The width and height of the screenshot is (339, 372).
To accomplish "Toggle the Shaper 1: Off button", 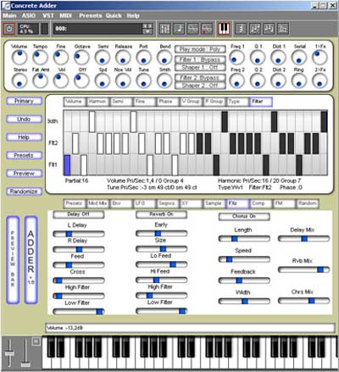I will (x=200, y=67).
